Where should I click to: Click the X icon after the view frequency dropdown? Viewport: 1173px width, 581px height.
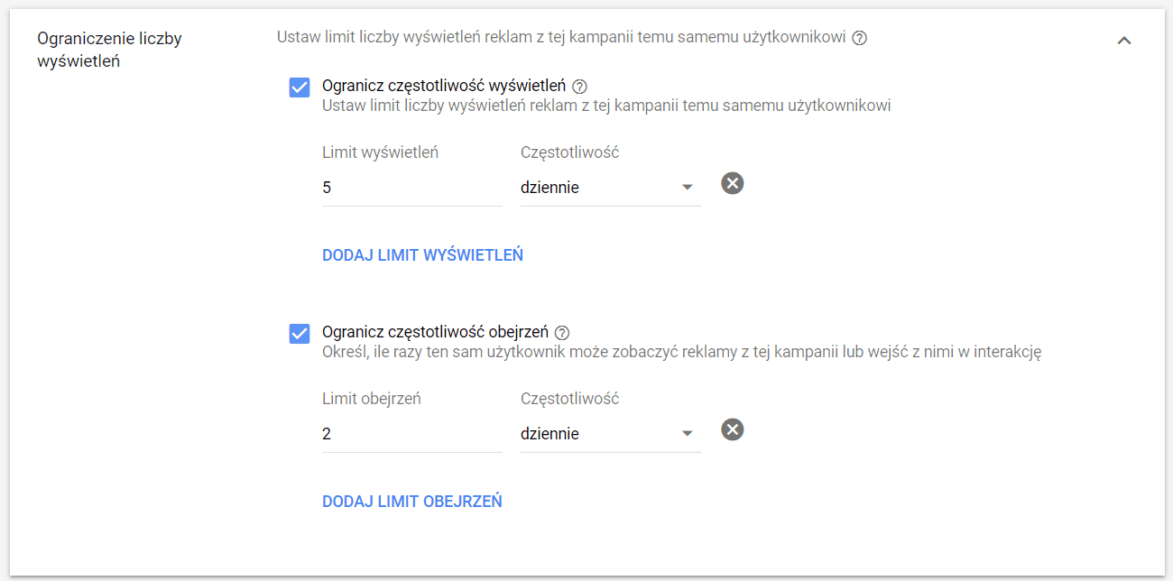(732, 429)
